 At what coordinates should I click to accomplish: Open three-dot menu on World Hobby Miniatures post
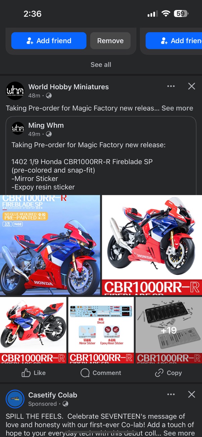[171, 86]
